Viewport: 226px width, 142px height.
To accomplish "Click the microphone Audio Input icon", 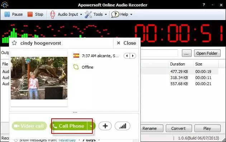I will click(x=52, y=15).
